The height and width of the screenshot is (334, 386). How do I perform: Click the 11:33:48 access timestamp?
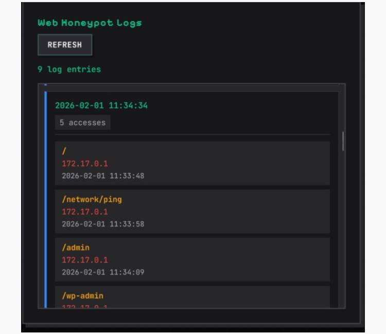(103, 176)
